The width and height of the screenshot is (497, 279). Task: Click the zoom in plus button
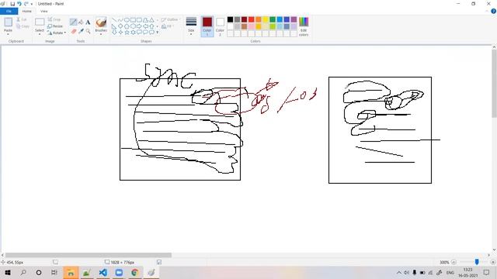493,262
